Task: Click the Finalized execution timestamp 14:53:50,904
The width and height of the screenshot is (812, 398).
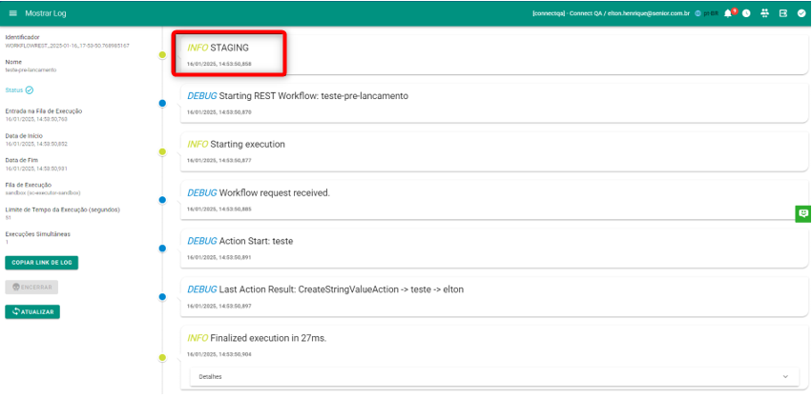Action: 219,354
